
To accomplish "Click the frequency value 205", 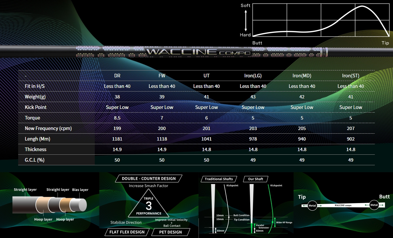I will [x=302, y=128].
